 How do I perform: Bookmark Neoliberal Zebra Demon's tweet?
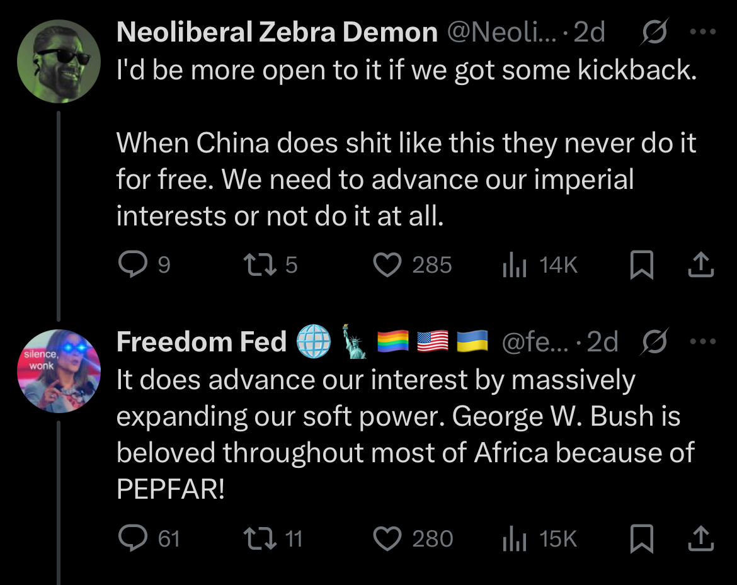[642, 264]
